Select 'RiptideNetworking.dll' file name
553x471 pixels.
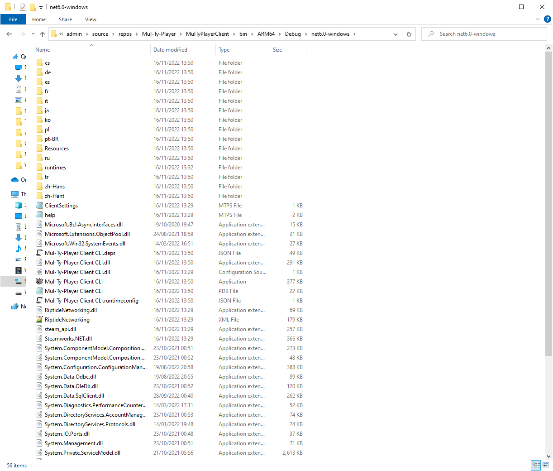71,310
